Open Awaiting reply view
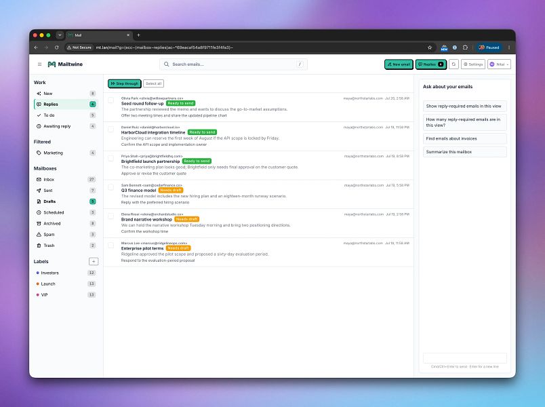The height and width of the screenshot is (407, 545). pyautogui.click(x=66, y=126)
